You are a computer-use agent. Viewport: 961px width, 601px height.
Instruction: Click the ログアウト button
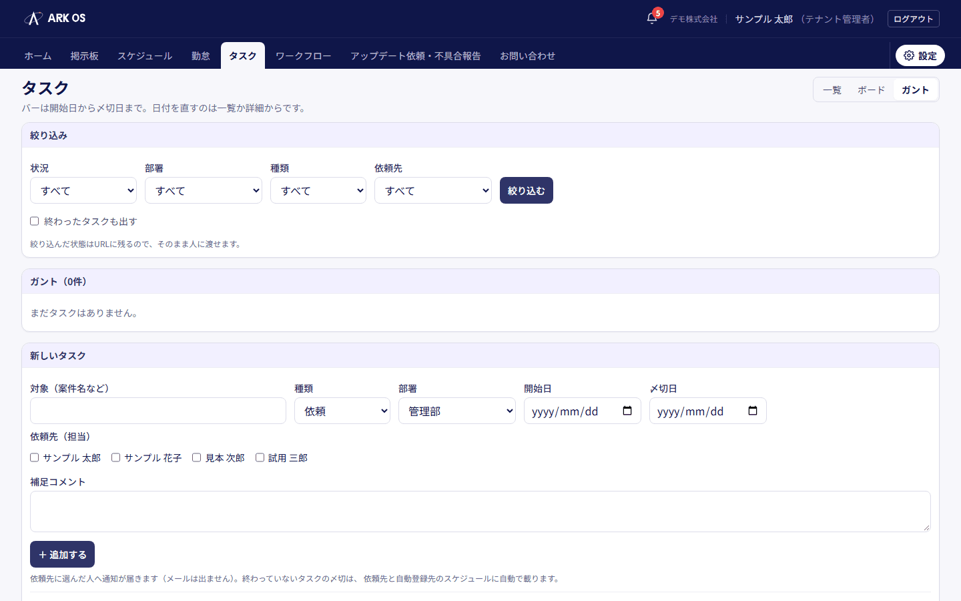pyautogui.click(x=914, y=19)
